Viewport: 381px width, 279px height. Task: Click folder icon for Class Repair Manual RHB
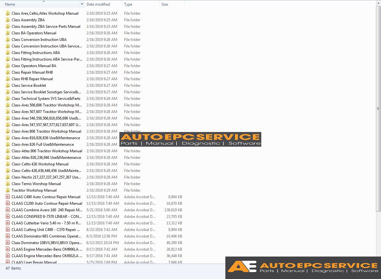pyautogui.click(x=8, y=72)
